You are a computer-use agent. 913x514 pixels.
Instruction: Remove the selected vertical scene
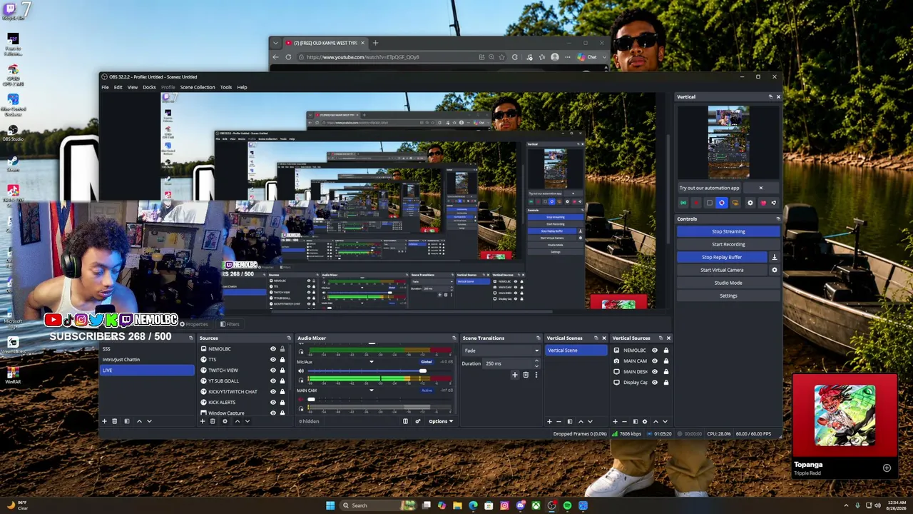(x=558, y=421)
